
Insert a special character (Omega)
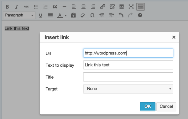92,15
